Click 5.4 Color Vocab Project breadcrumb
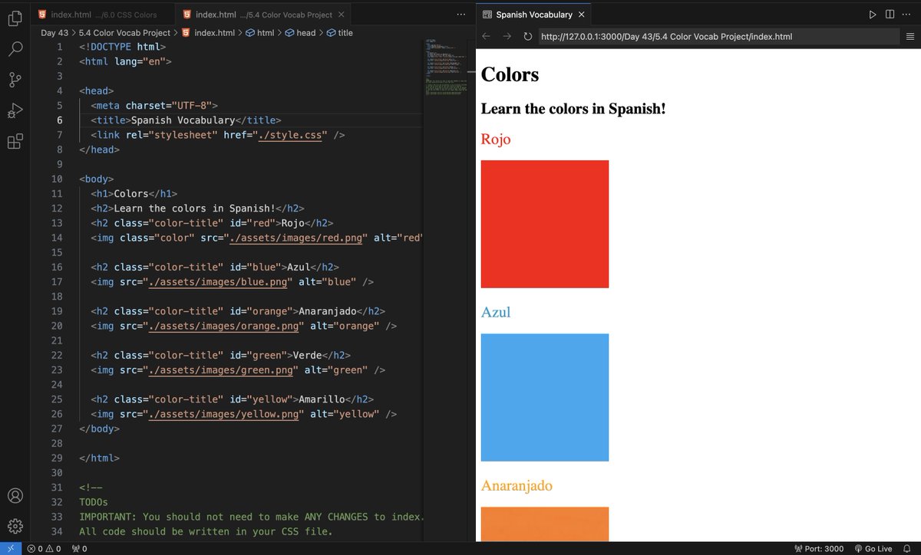Screen dimensions: 921x555 (x=124, y=33)
